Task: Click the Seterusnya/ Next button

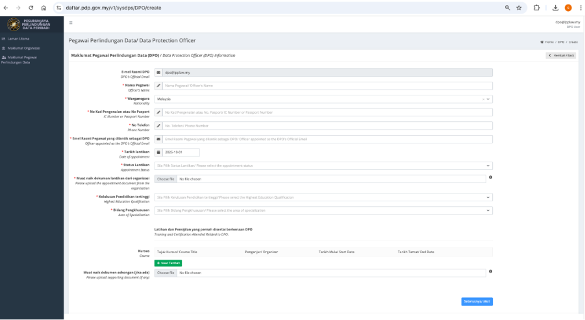Action: pyautogui.click(x=477, y=301)
